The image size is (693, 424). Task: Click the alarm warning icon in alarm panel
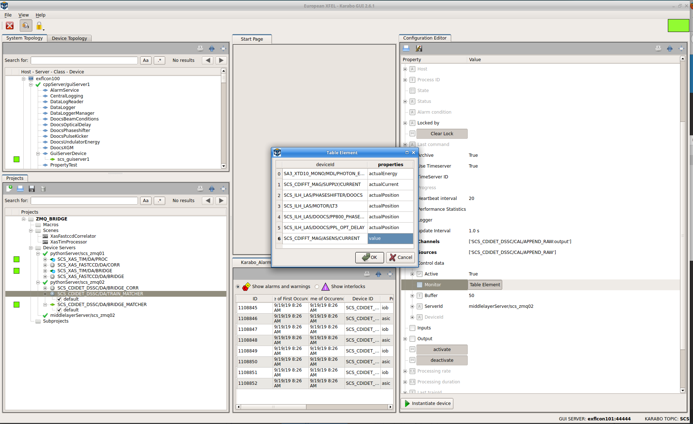click(x=246, y=287)
